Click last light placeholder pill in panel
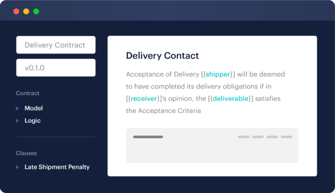335x193 pixels. click(x=286, y=137)
